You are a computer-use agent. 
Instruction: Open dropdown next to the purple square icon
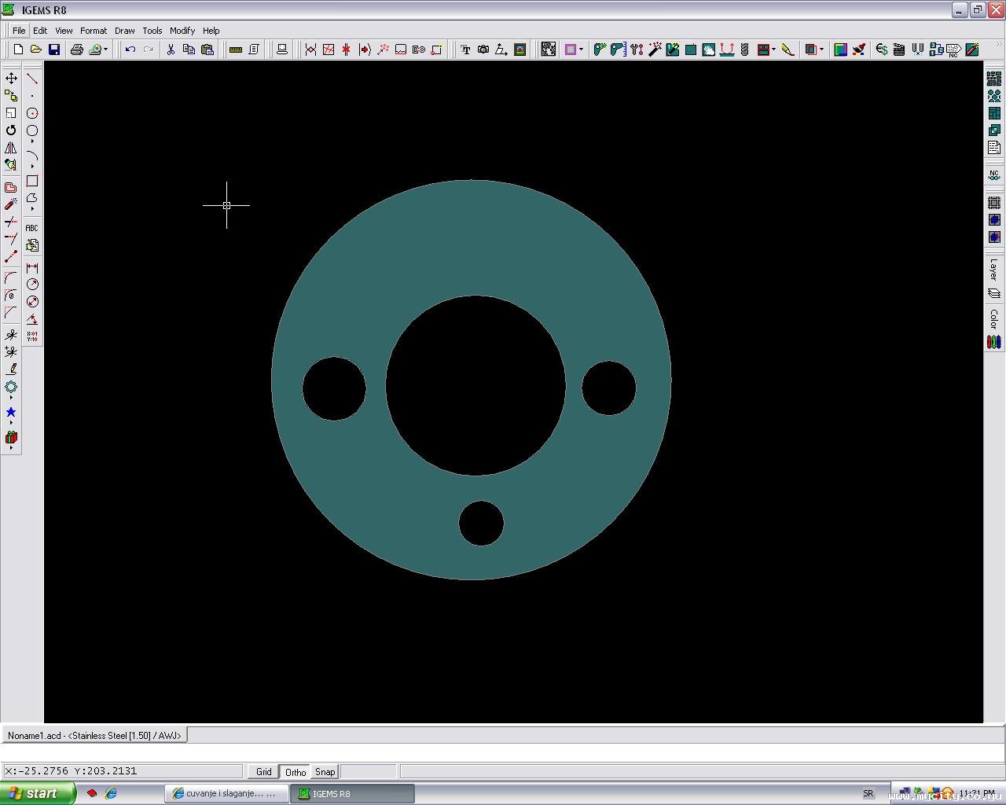tap(581, 50)
